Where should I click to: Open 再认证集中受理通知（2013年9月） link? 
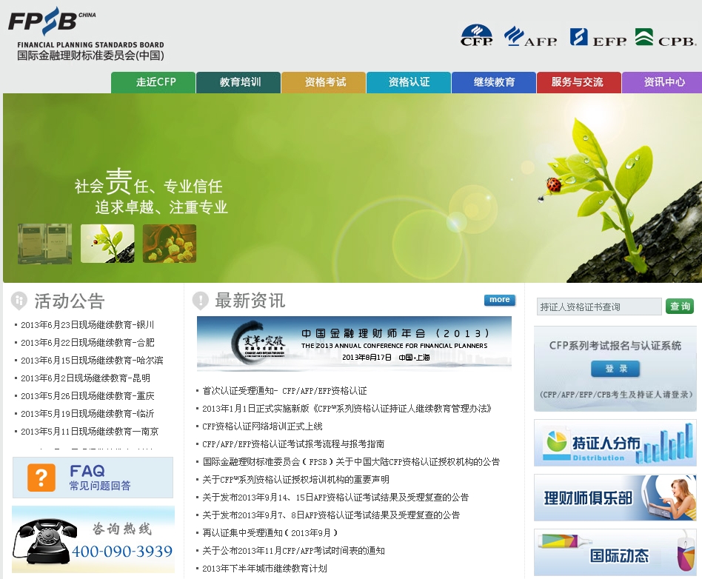(270, 533)
